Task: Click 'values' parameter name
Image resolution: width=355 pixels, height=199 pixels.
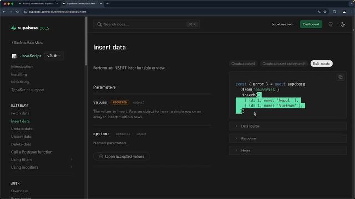Action: (100, 102)
